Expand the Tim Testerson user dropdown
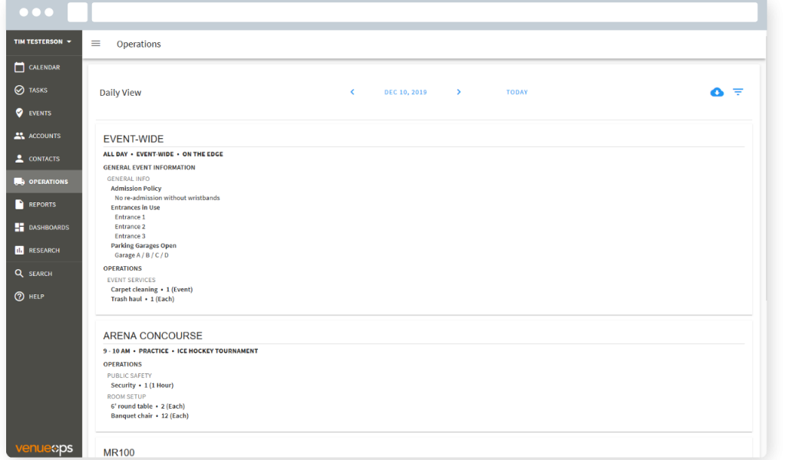Viewport: 786px width, 460px height. (43, 42)
